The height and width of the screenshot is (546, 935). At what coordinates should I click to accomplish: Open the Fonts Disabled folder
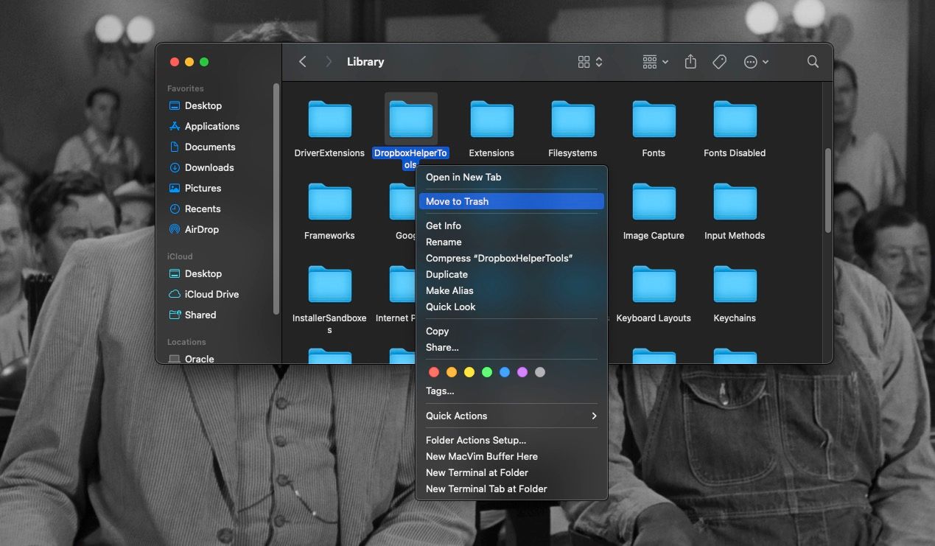[735, 119]
